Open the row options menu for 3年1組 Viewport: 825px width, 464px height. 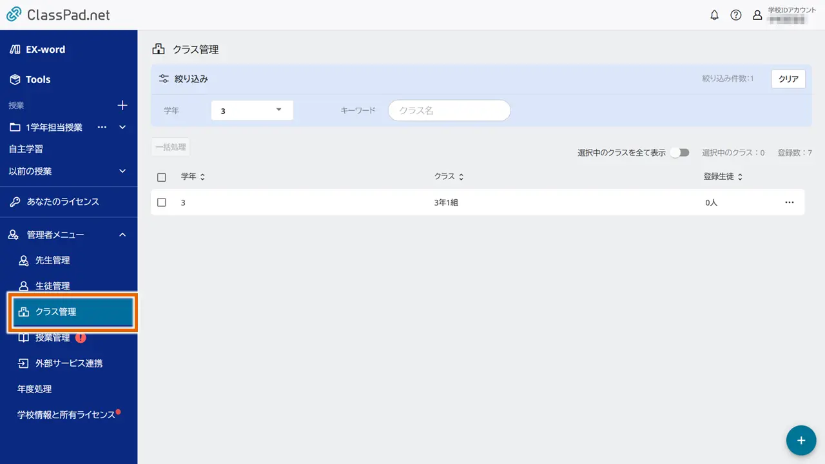790,202
